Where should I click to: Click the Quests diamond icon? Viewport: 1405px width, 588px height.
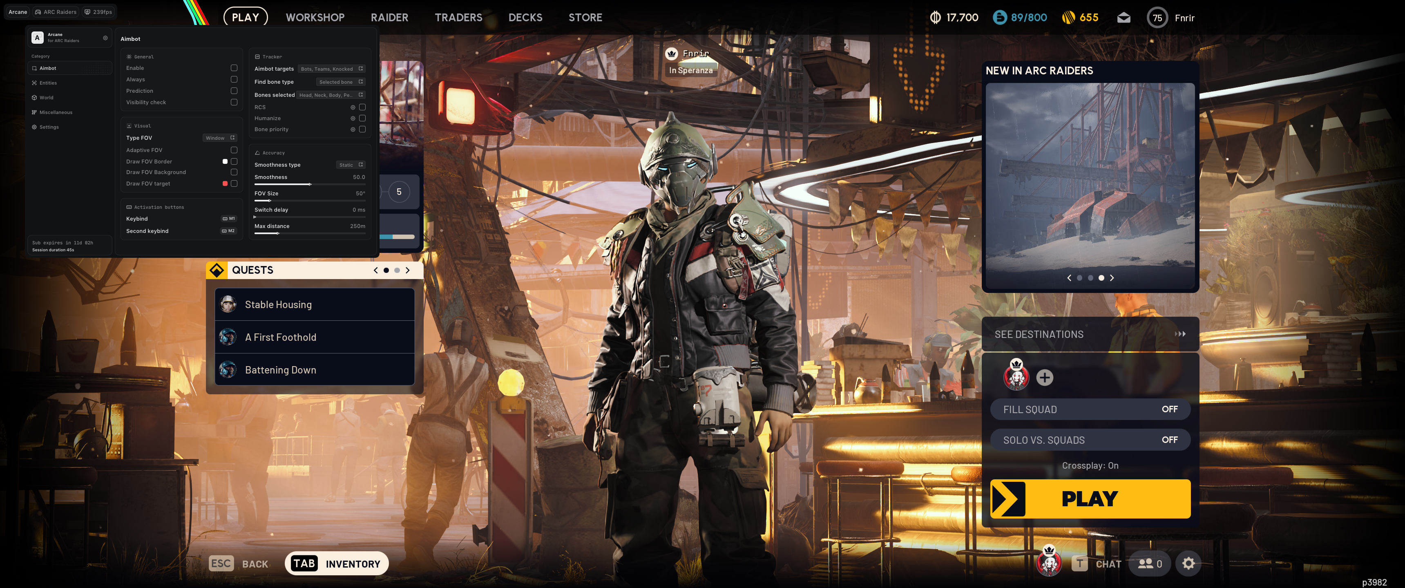coord(217,270)
